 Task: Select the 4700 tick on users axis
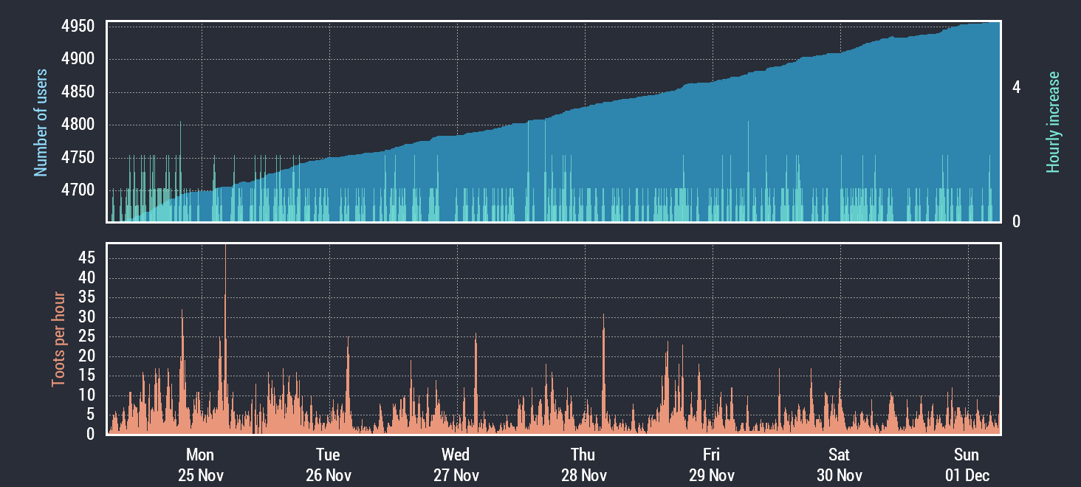78,190
